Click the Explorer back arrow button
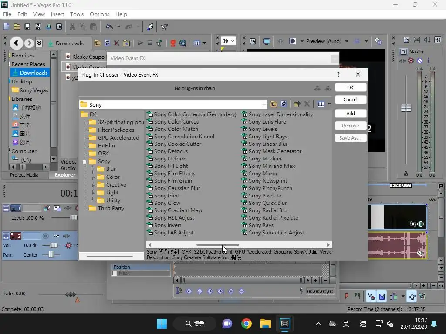 click(16, 43)
